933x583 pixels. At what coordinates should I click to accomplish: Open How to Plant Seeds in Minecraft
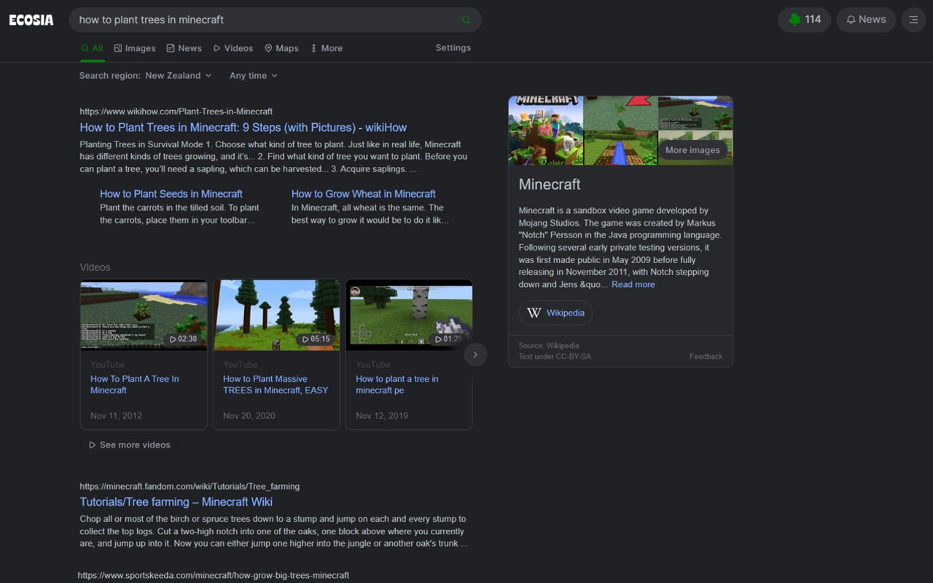point(171,194)
